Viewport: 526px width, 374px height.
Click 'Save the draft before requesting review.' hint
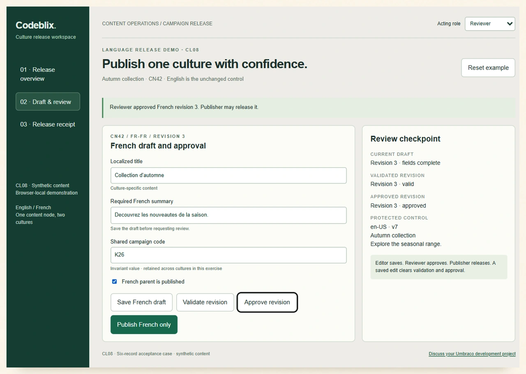(x=150, y=229)
